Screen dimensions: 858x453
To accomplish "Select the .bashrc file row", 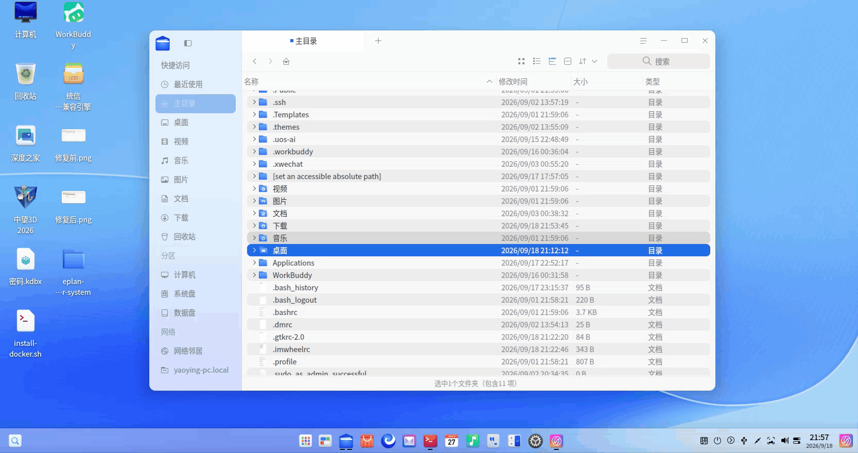I will tap(478, 312).
